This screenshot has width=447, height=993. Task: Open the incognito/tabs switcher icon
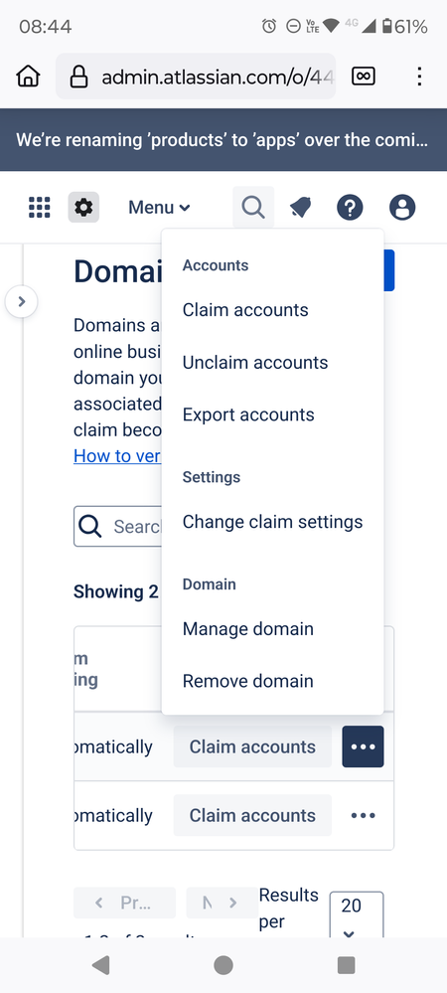click(364, 77)
